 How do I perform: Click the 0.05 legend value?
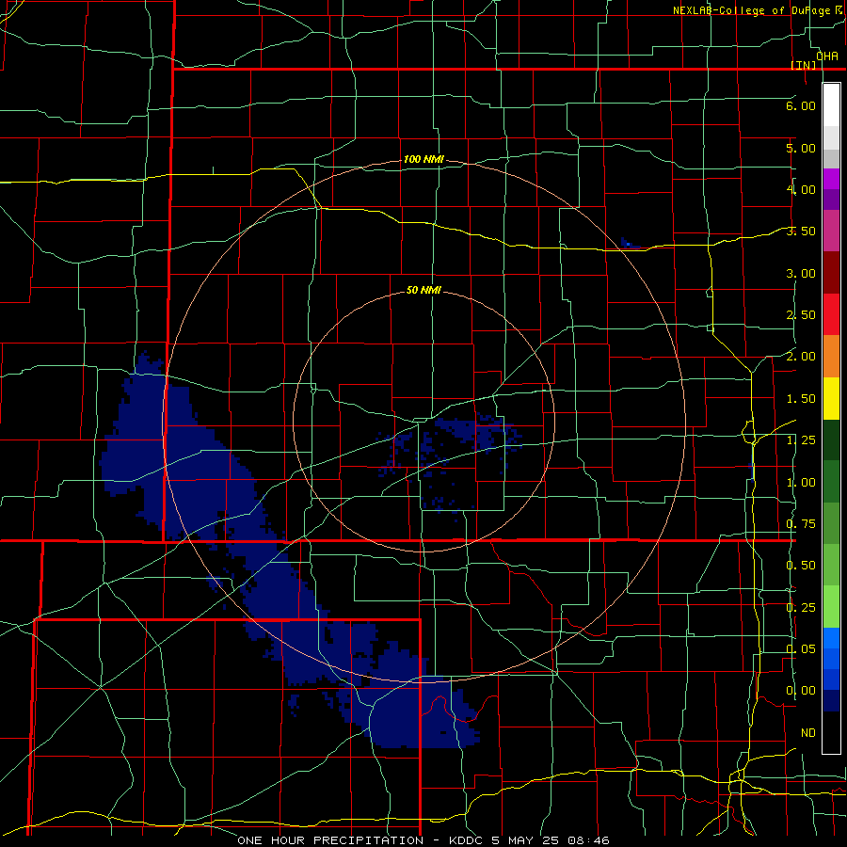point(801,648)
